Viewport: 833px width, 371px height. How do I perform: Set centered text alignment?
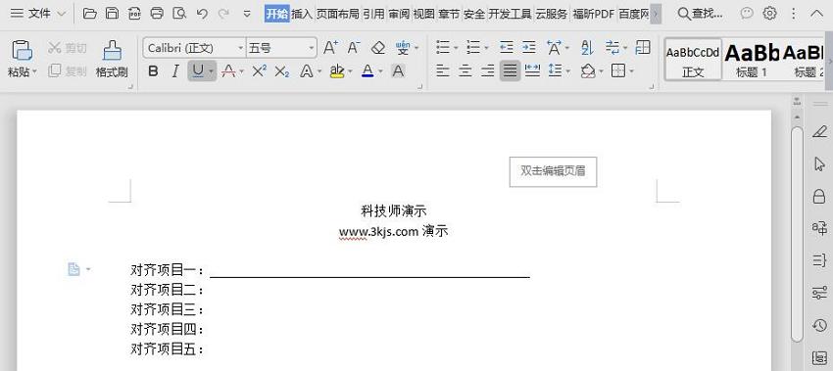pyautogui.click(x=465, y=70)
